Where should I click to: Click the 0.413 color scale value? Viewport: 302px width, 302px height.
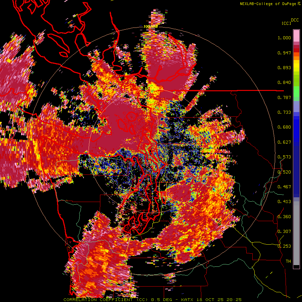pos(284,202)
